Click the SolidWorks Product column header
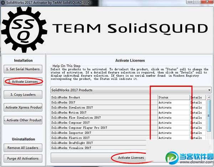Viewport: 214px width, 167px height. pos(104,98)
